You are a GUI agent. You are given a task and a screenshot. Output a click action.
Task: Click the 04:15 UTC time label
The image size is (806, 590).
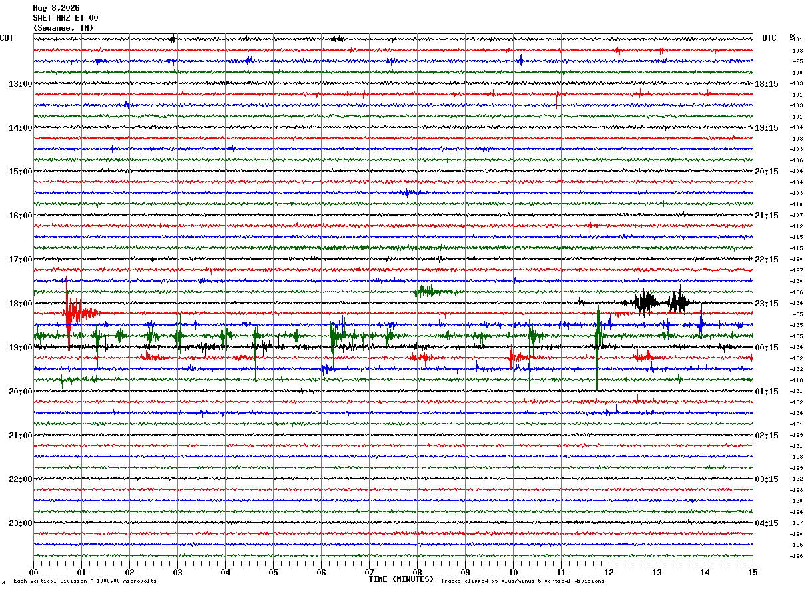(x=767, y=523)
